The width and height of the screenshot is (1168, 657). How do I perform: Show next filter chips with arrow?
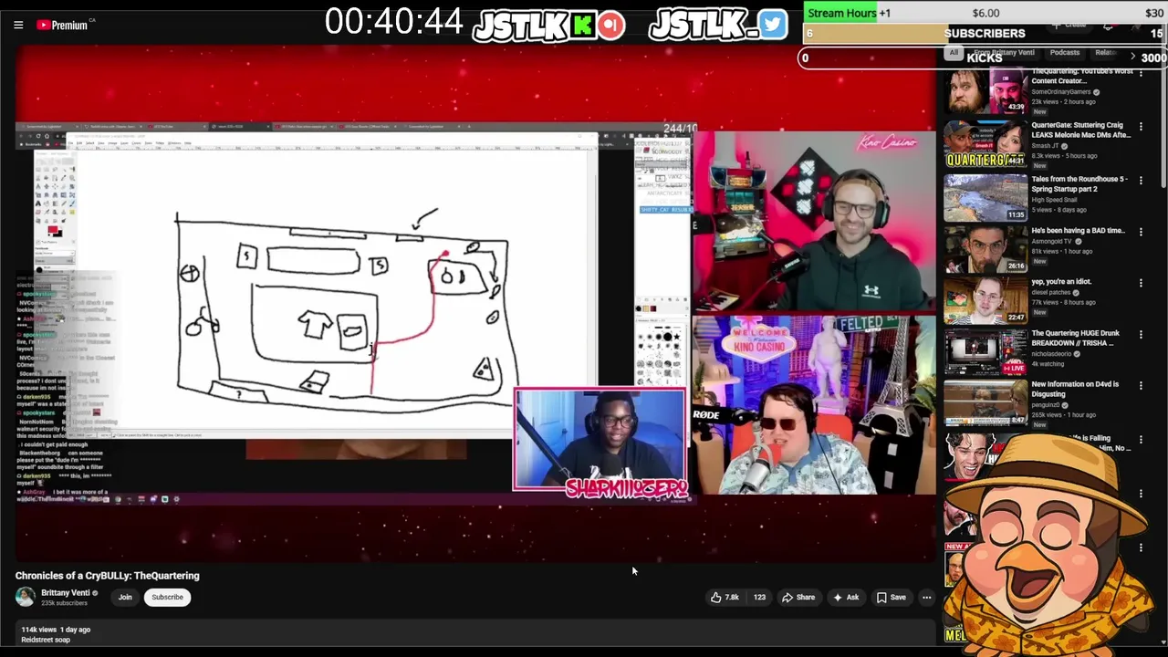1132,56
